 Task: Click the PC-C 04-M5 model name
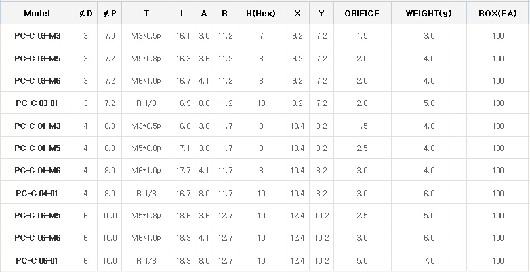(37, 148)
